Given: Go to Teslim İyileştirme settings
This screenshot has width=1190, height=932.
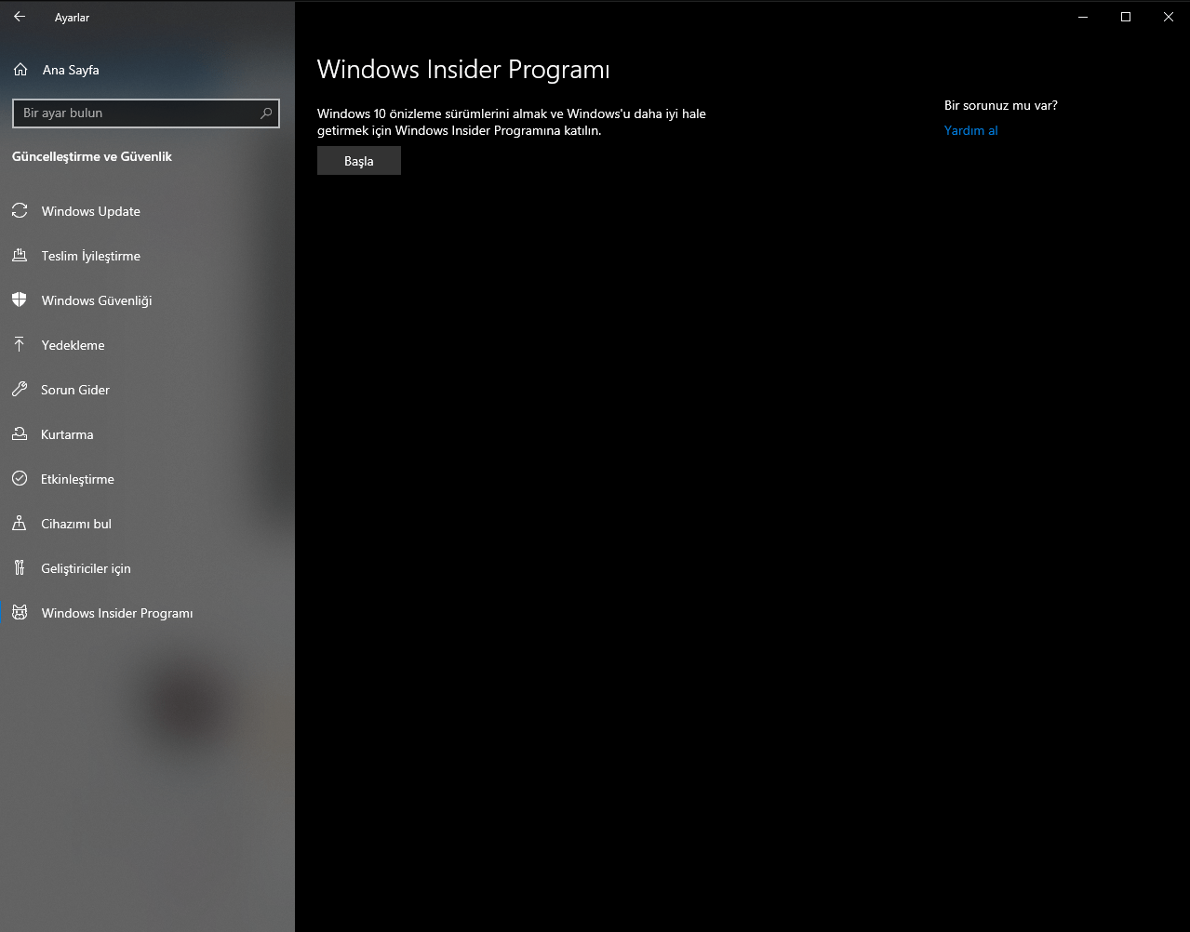Looking at the screenshot, I should pyautogui.click(x=147, y=256).
